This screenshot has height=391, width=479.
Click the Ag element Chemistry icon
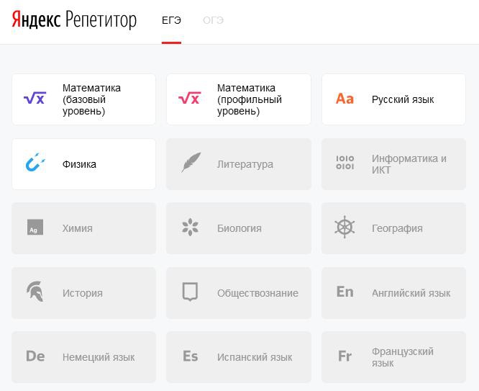[34, 228]
